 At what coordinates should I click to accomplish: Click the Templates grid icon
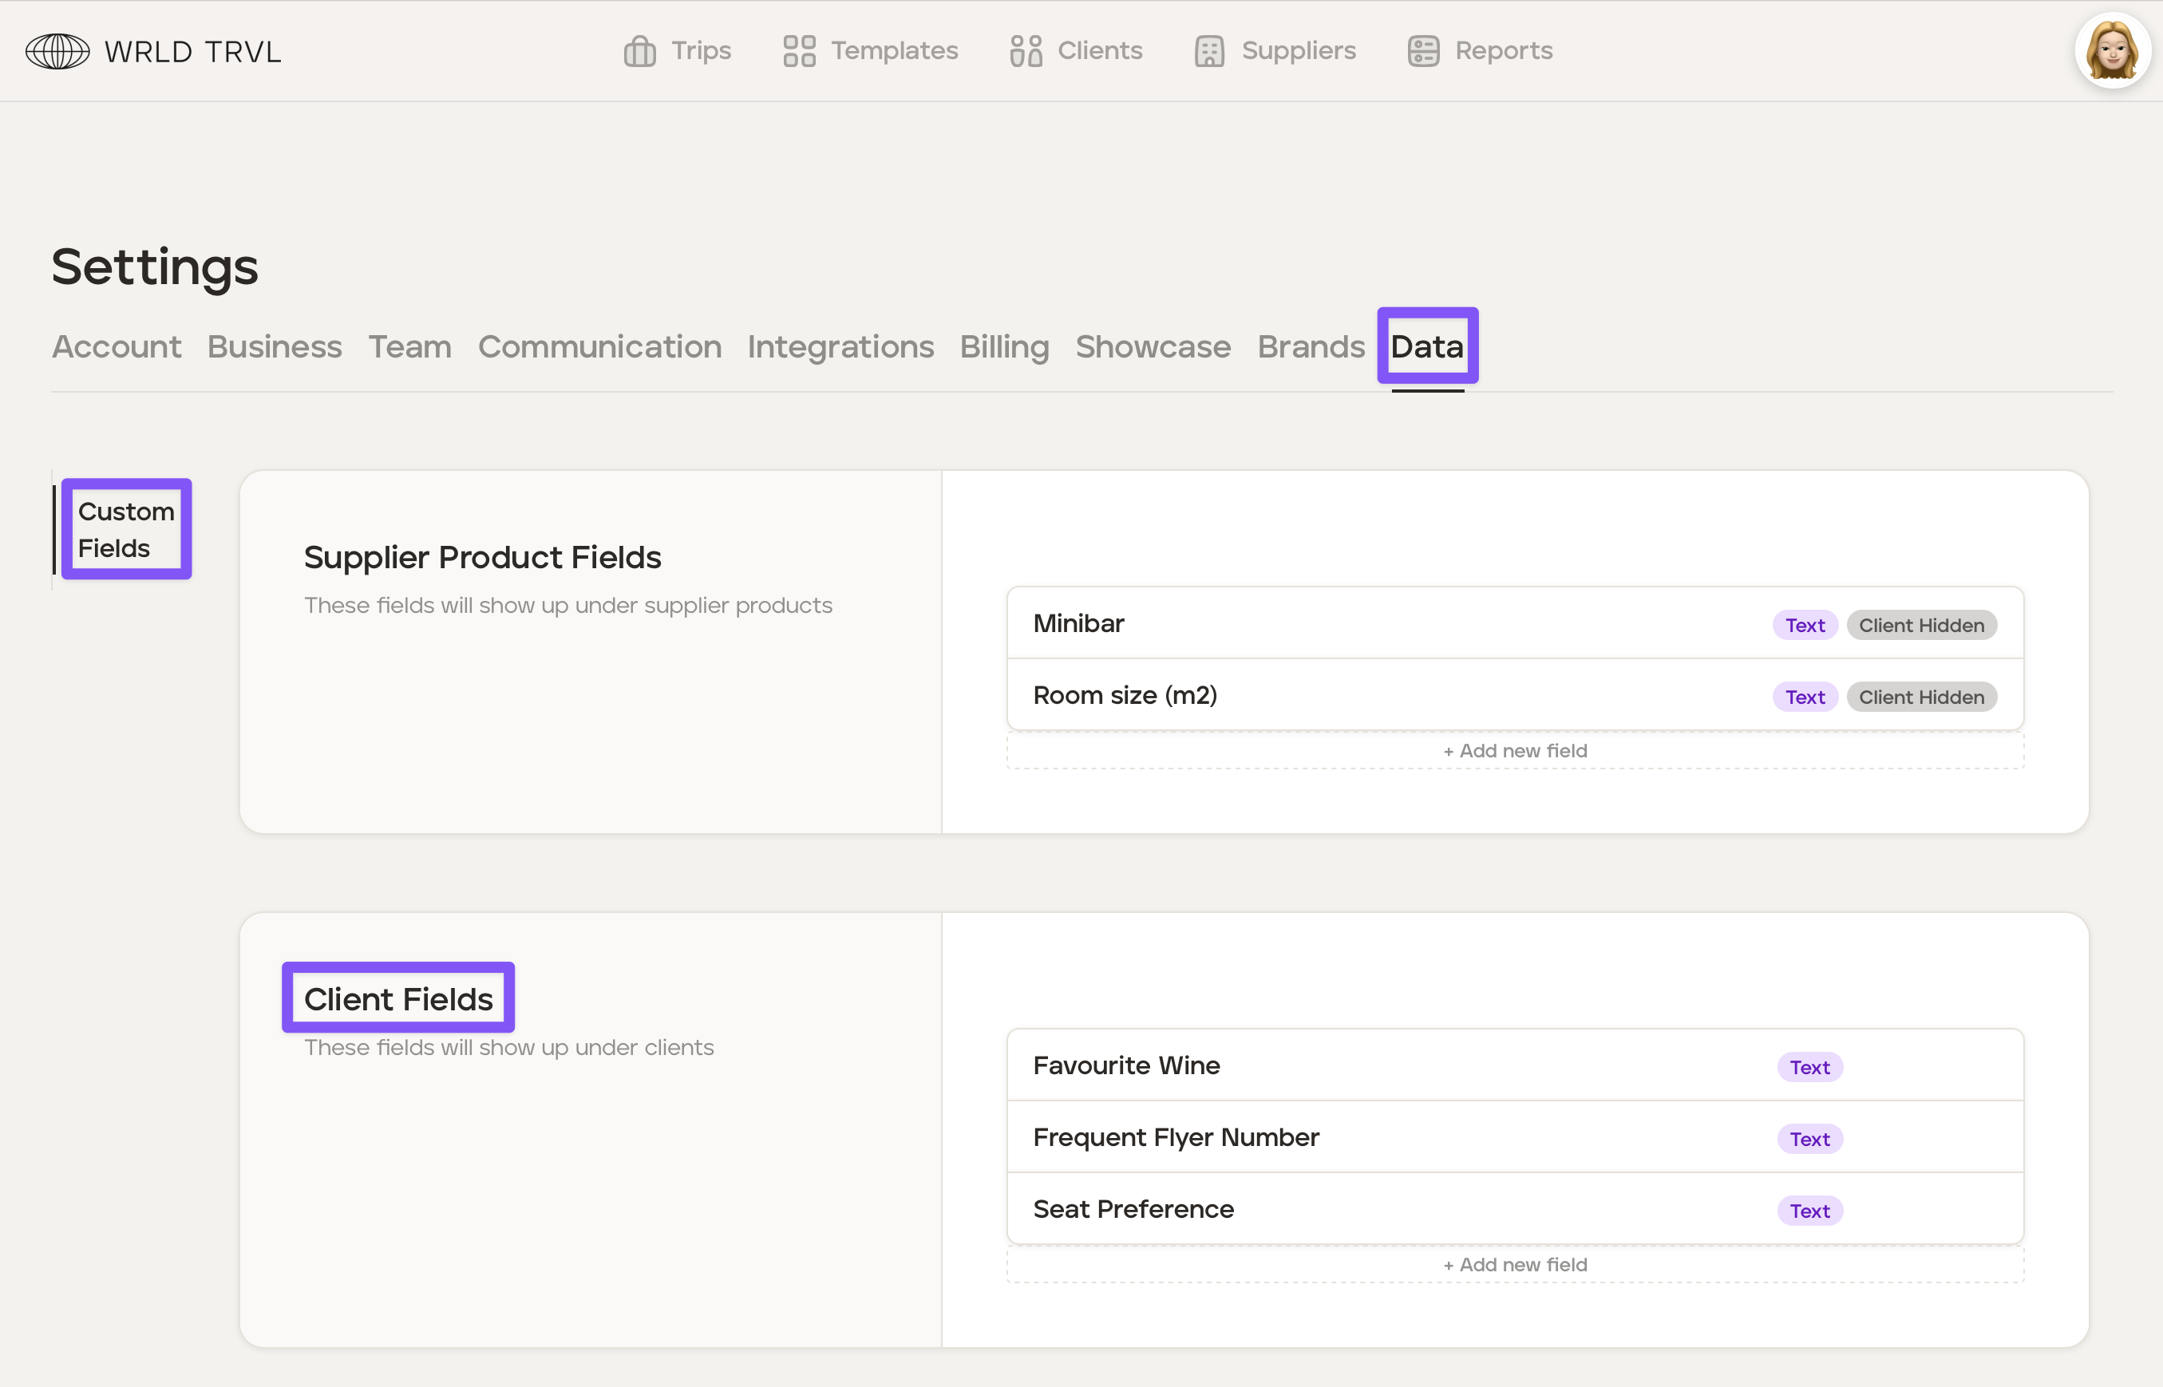coord(799,51)
